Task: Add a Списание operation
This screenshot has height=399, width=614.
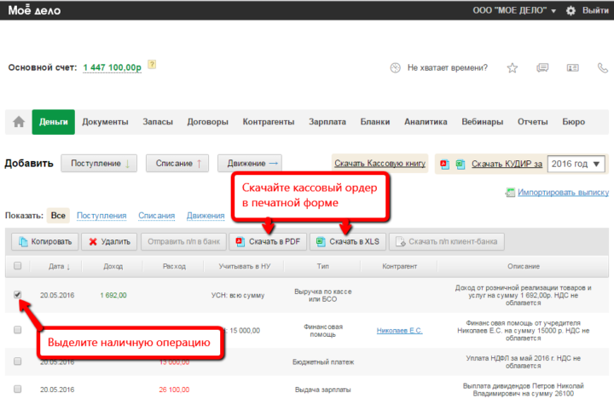Action: (x=177, y=164)
